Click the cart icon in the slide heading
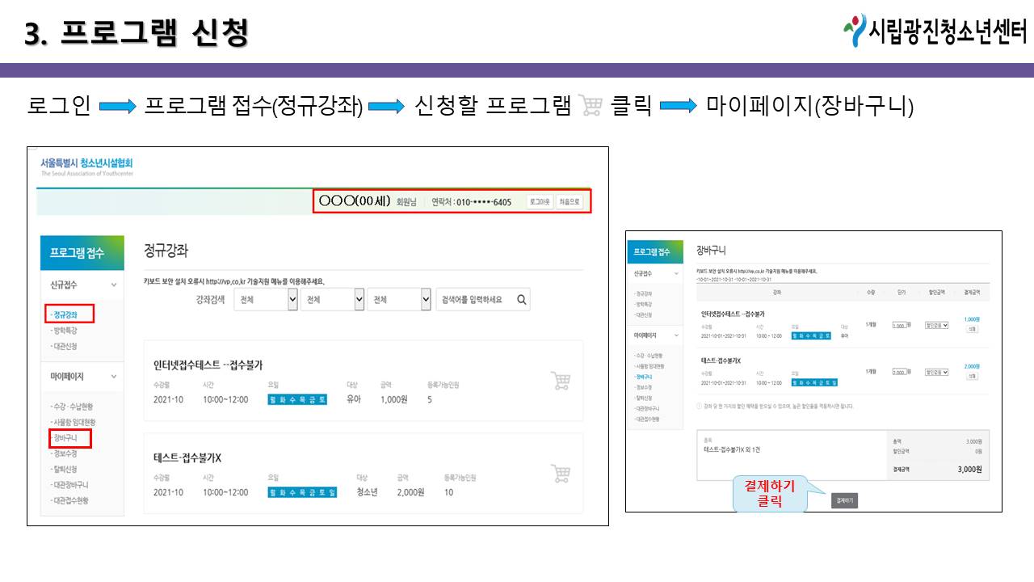 point(591,107)
